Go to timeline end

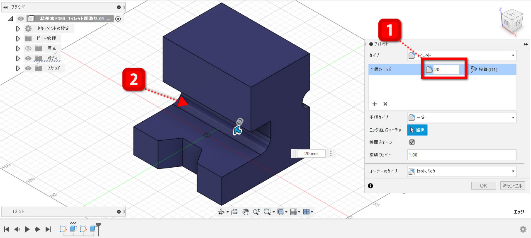tap(48, 229)
